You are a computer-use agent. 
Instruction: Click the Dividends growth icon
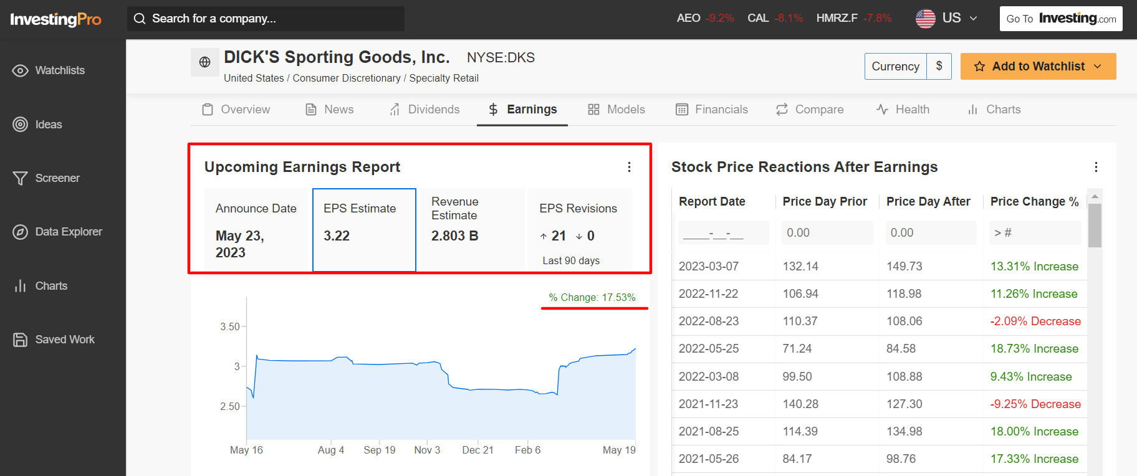tap(395, 110)
